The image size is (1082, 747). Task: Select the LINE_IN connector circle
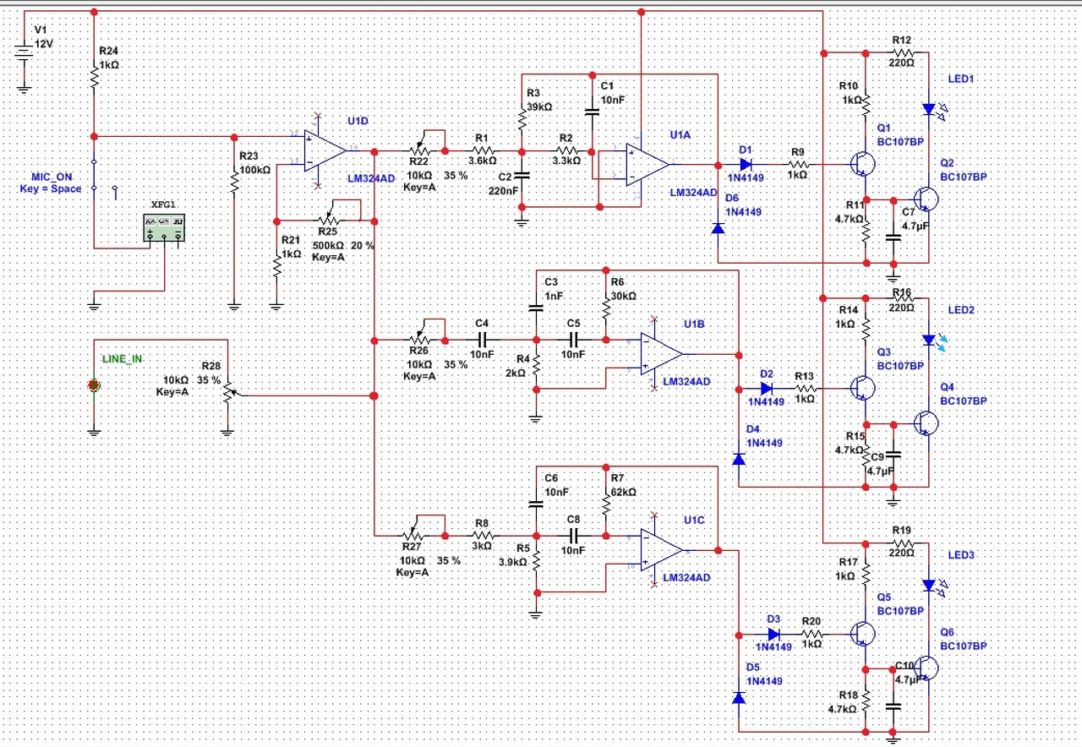[94, 386]
